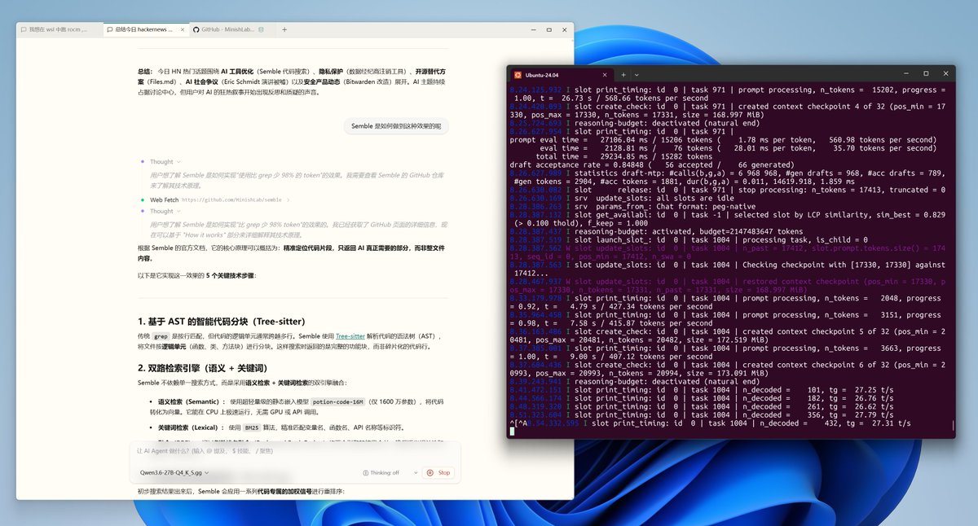Click the 'potion-code-16M' code label
This screenshot has width=978, height=526.
pos(339,401)
